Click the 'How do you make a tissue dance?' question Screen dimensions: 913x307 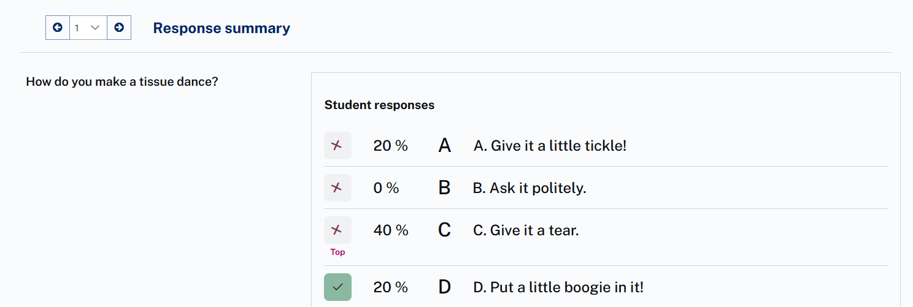click(x=122, y=81)
